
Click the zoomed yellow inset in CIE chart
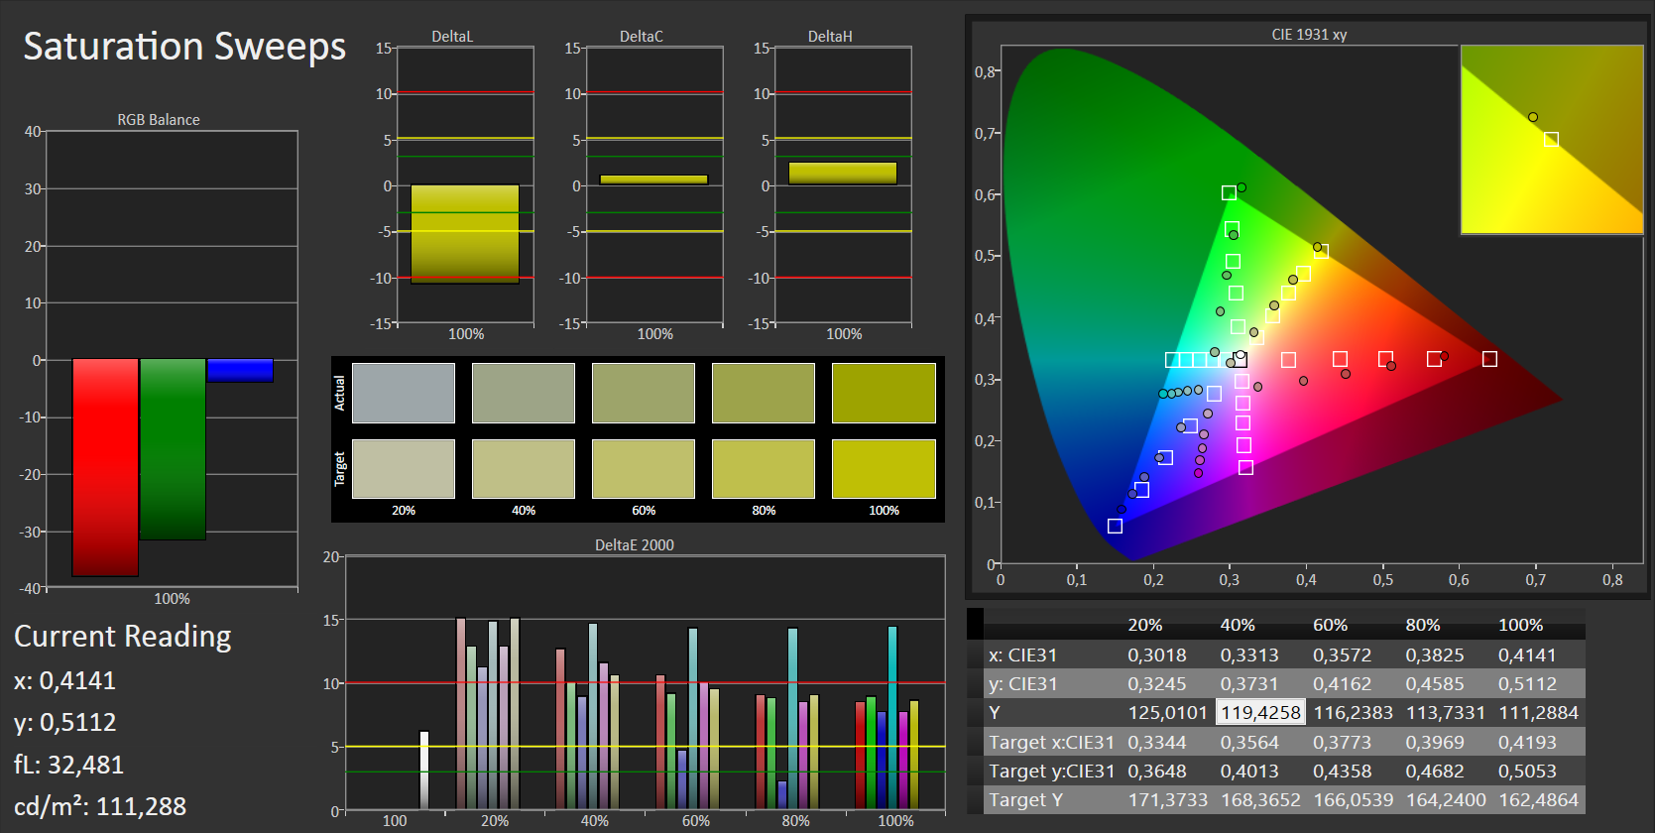coord(1552,140)
